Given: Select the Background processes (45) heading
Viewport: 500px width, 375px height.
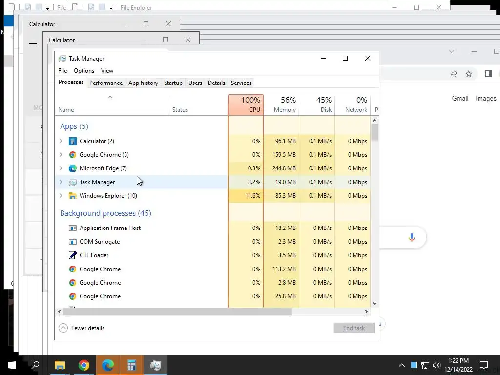Looking at the screenshot, I should [x=105, y=213].
